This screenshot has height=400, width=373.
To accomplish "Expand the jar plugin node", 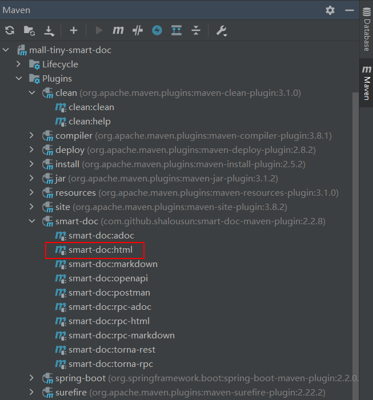I will tap(31, 178).
